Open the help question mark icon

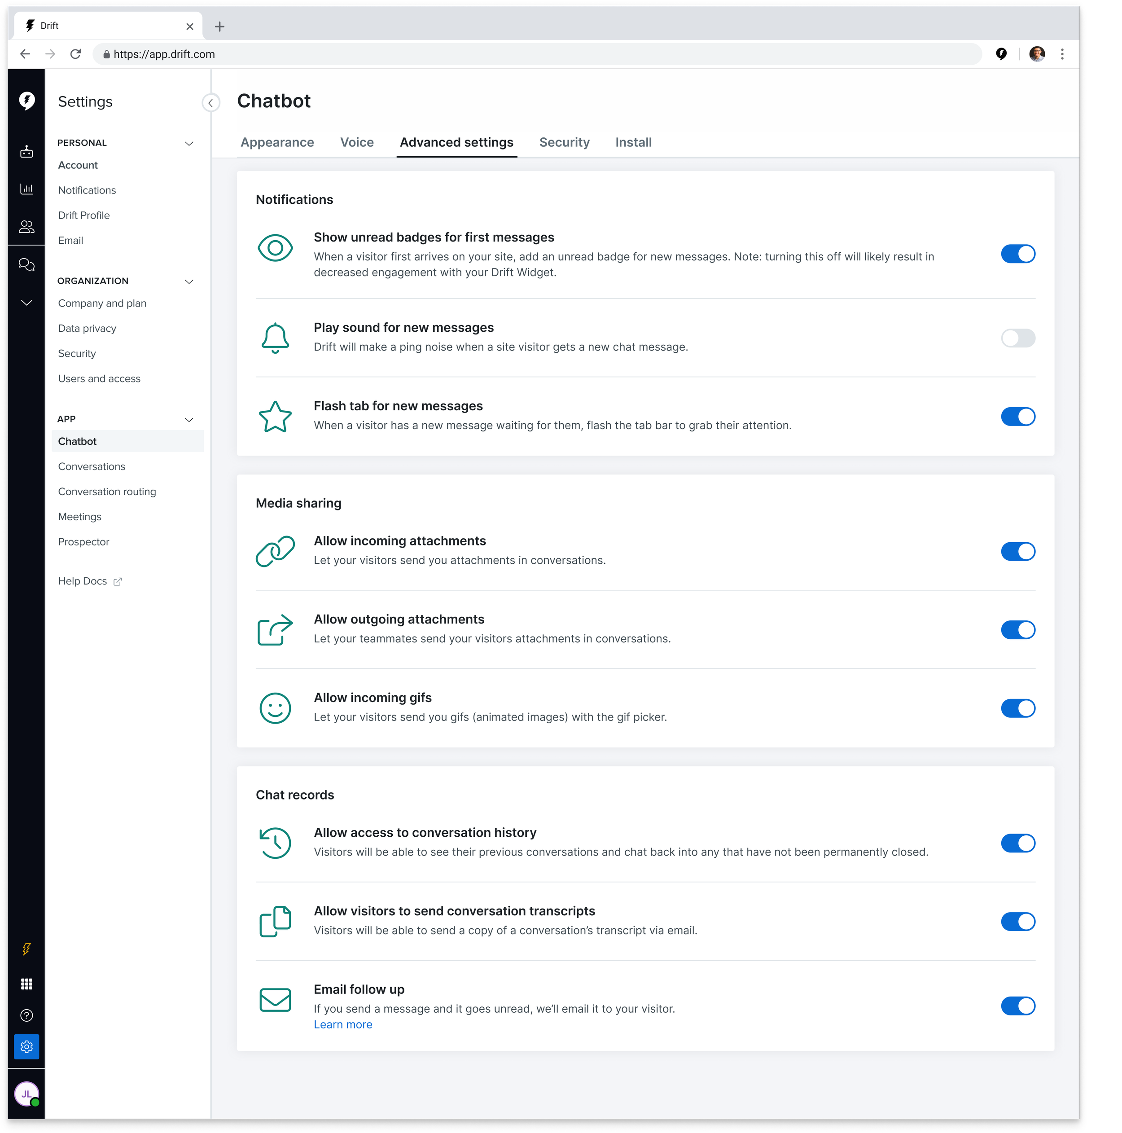pos(26,1015)
